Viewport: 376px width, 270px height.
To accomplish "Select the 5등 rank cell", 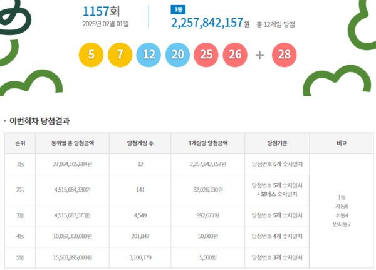I will click(x=20, y=257).
